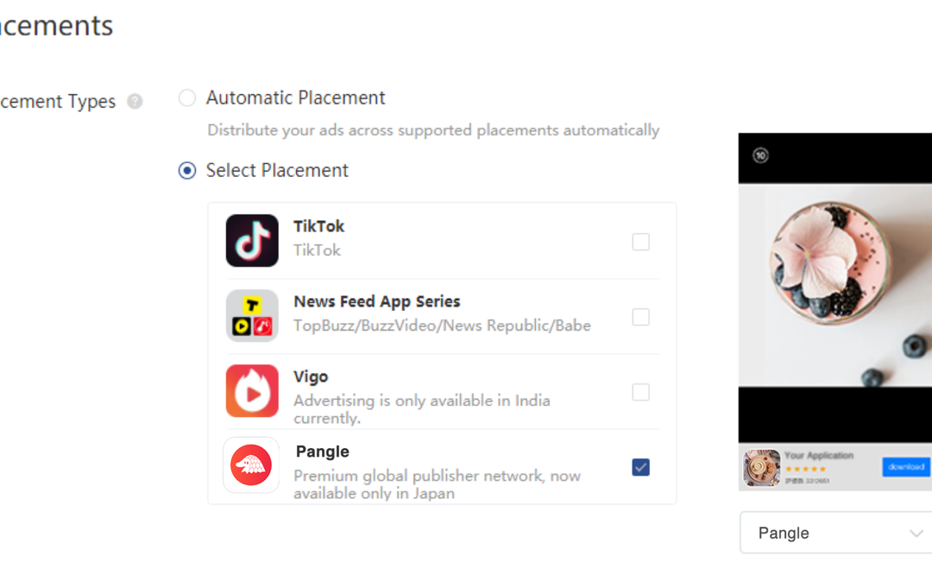Image resolution: width=932 pixels, height=575 pixels.
Task: Click the Pangle placement title text
Action: pyautogui.click(x=323, y=452)
